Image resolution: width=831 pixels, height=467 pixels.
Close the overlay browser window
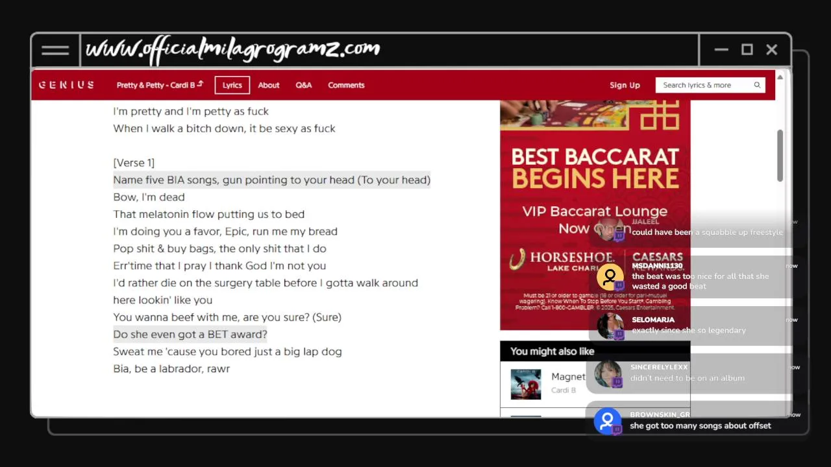point(772,50)
